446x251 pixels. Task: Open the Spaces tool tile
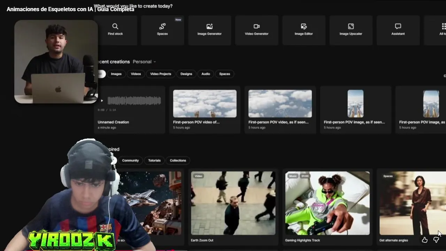pyautogui.click(x=162, y=30)
